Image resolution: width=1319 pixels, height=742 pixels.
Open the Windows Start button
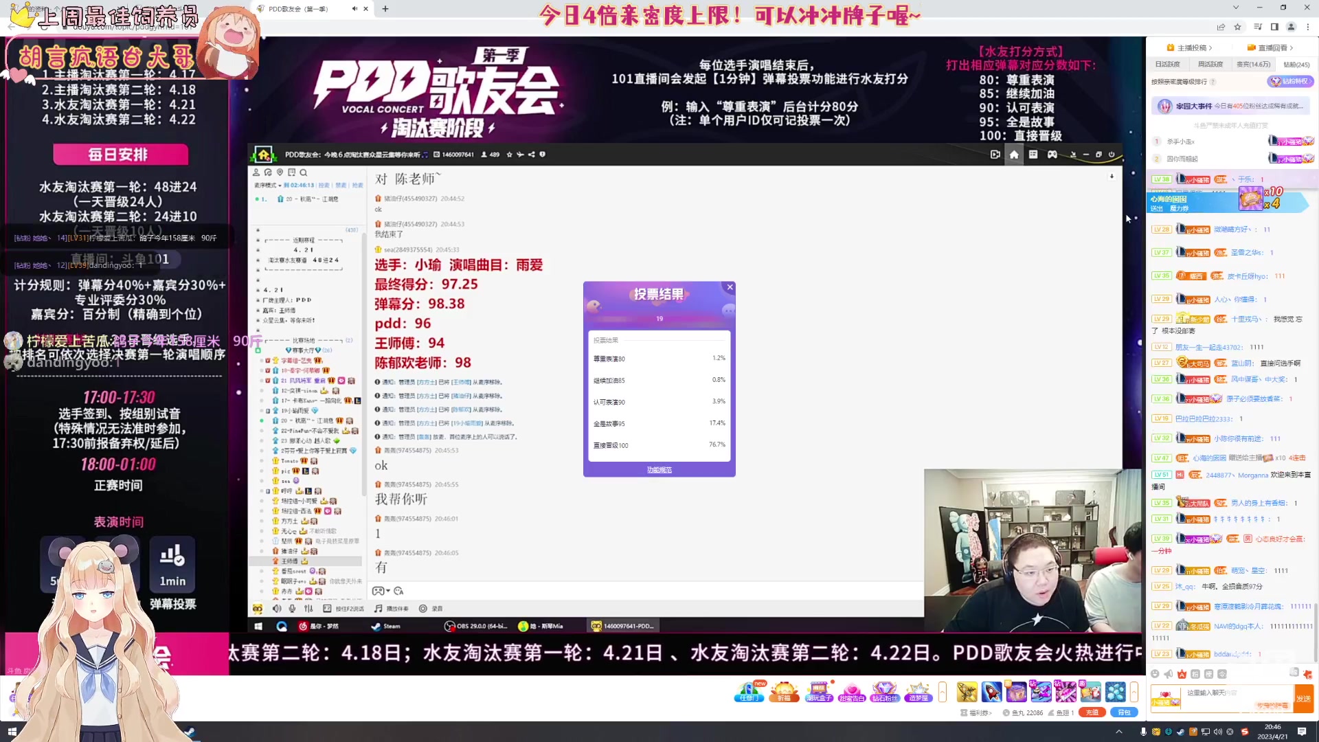11,732
